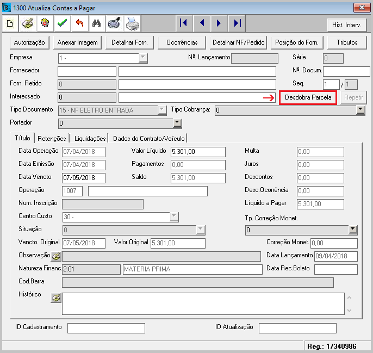Image resolution: width=373 pixels, height=353 pixels.
Task: Click the Cod.Barra field
Action: (198, 282)
